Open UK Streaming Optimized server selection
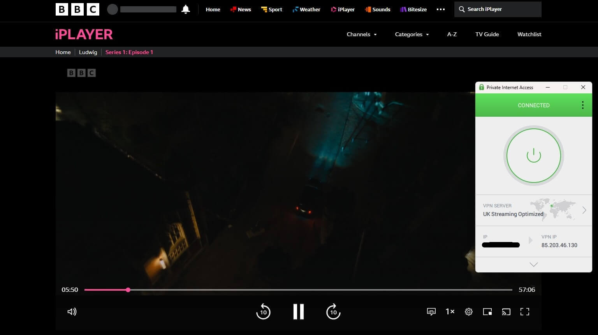The height and width of the screenshot is (335, 598). point(534,210)
